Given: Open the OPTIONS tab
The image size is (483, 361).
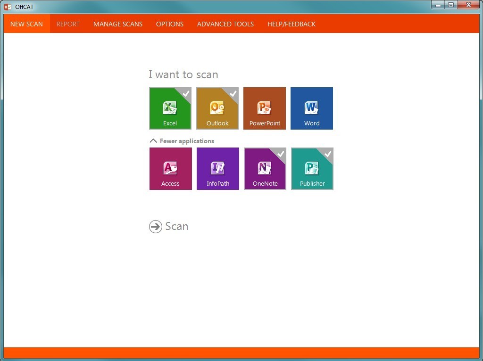Looking at the screenshot, I should pos(170,24).
